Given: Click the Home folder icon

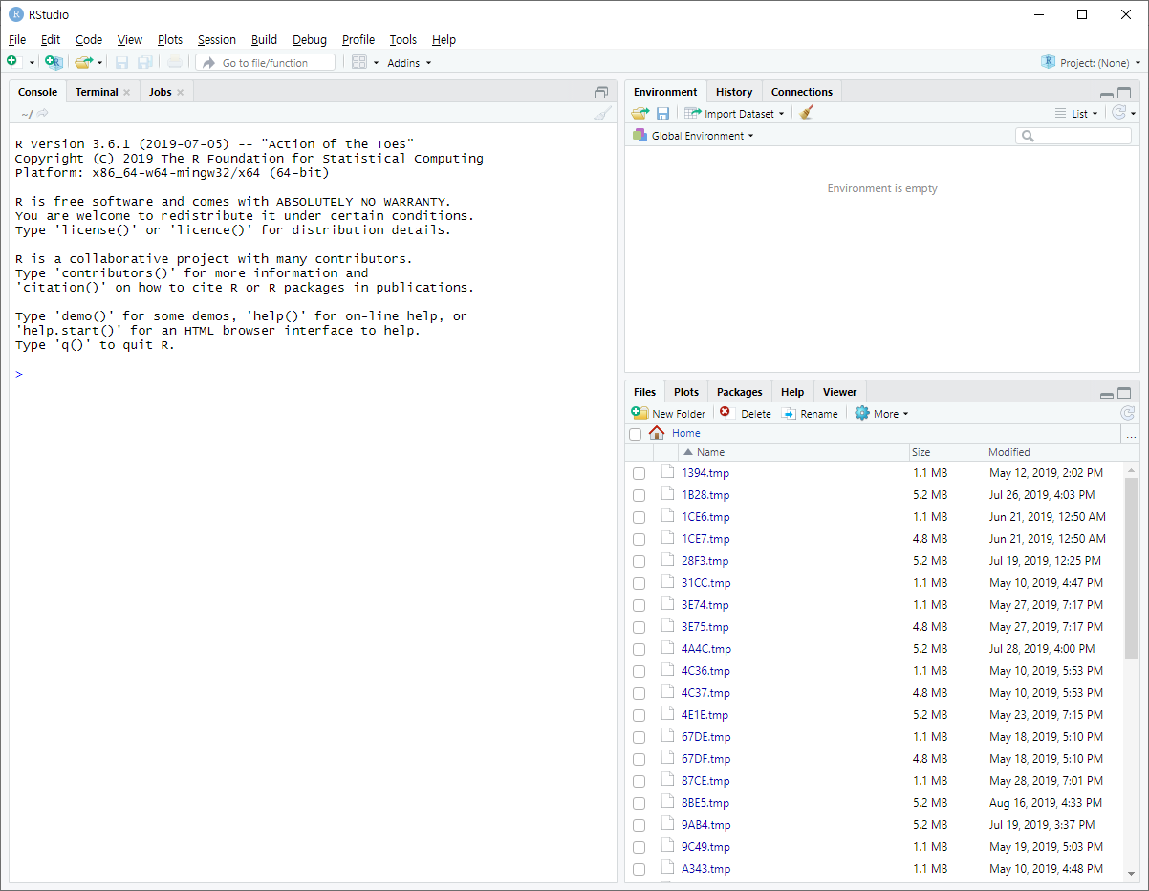Looking at the screenshot, I should [657, 433].
